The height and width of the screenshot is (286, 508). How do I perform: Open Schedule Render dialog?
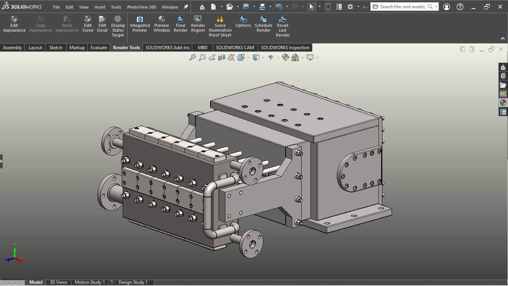263,25
